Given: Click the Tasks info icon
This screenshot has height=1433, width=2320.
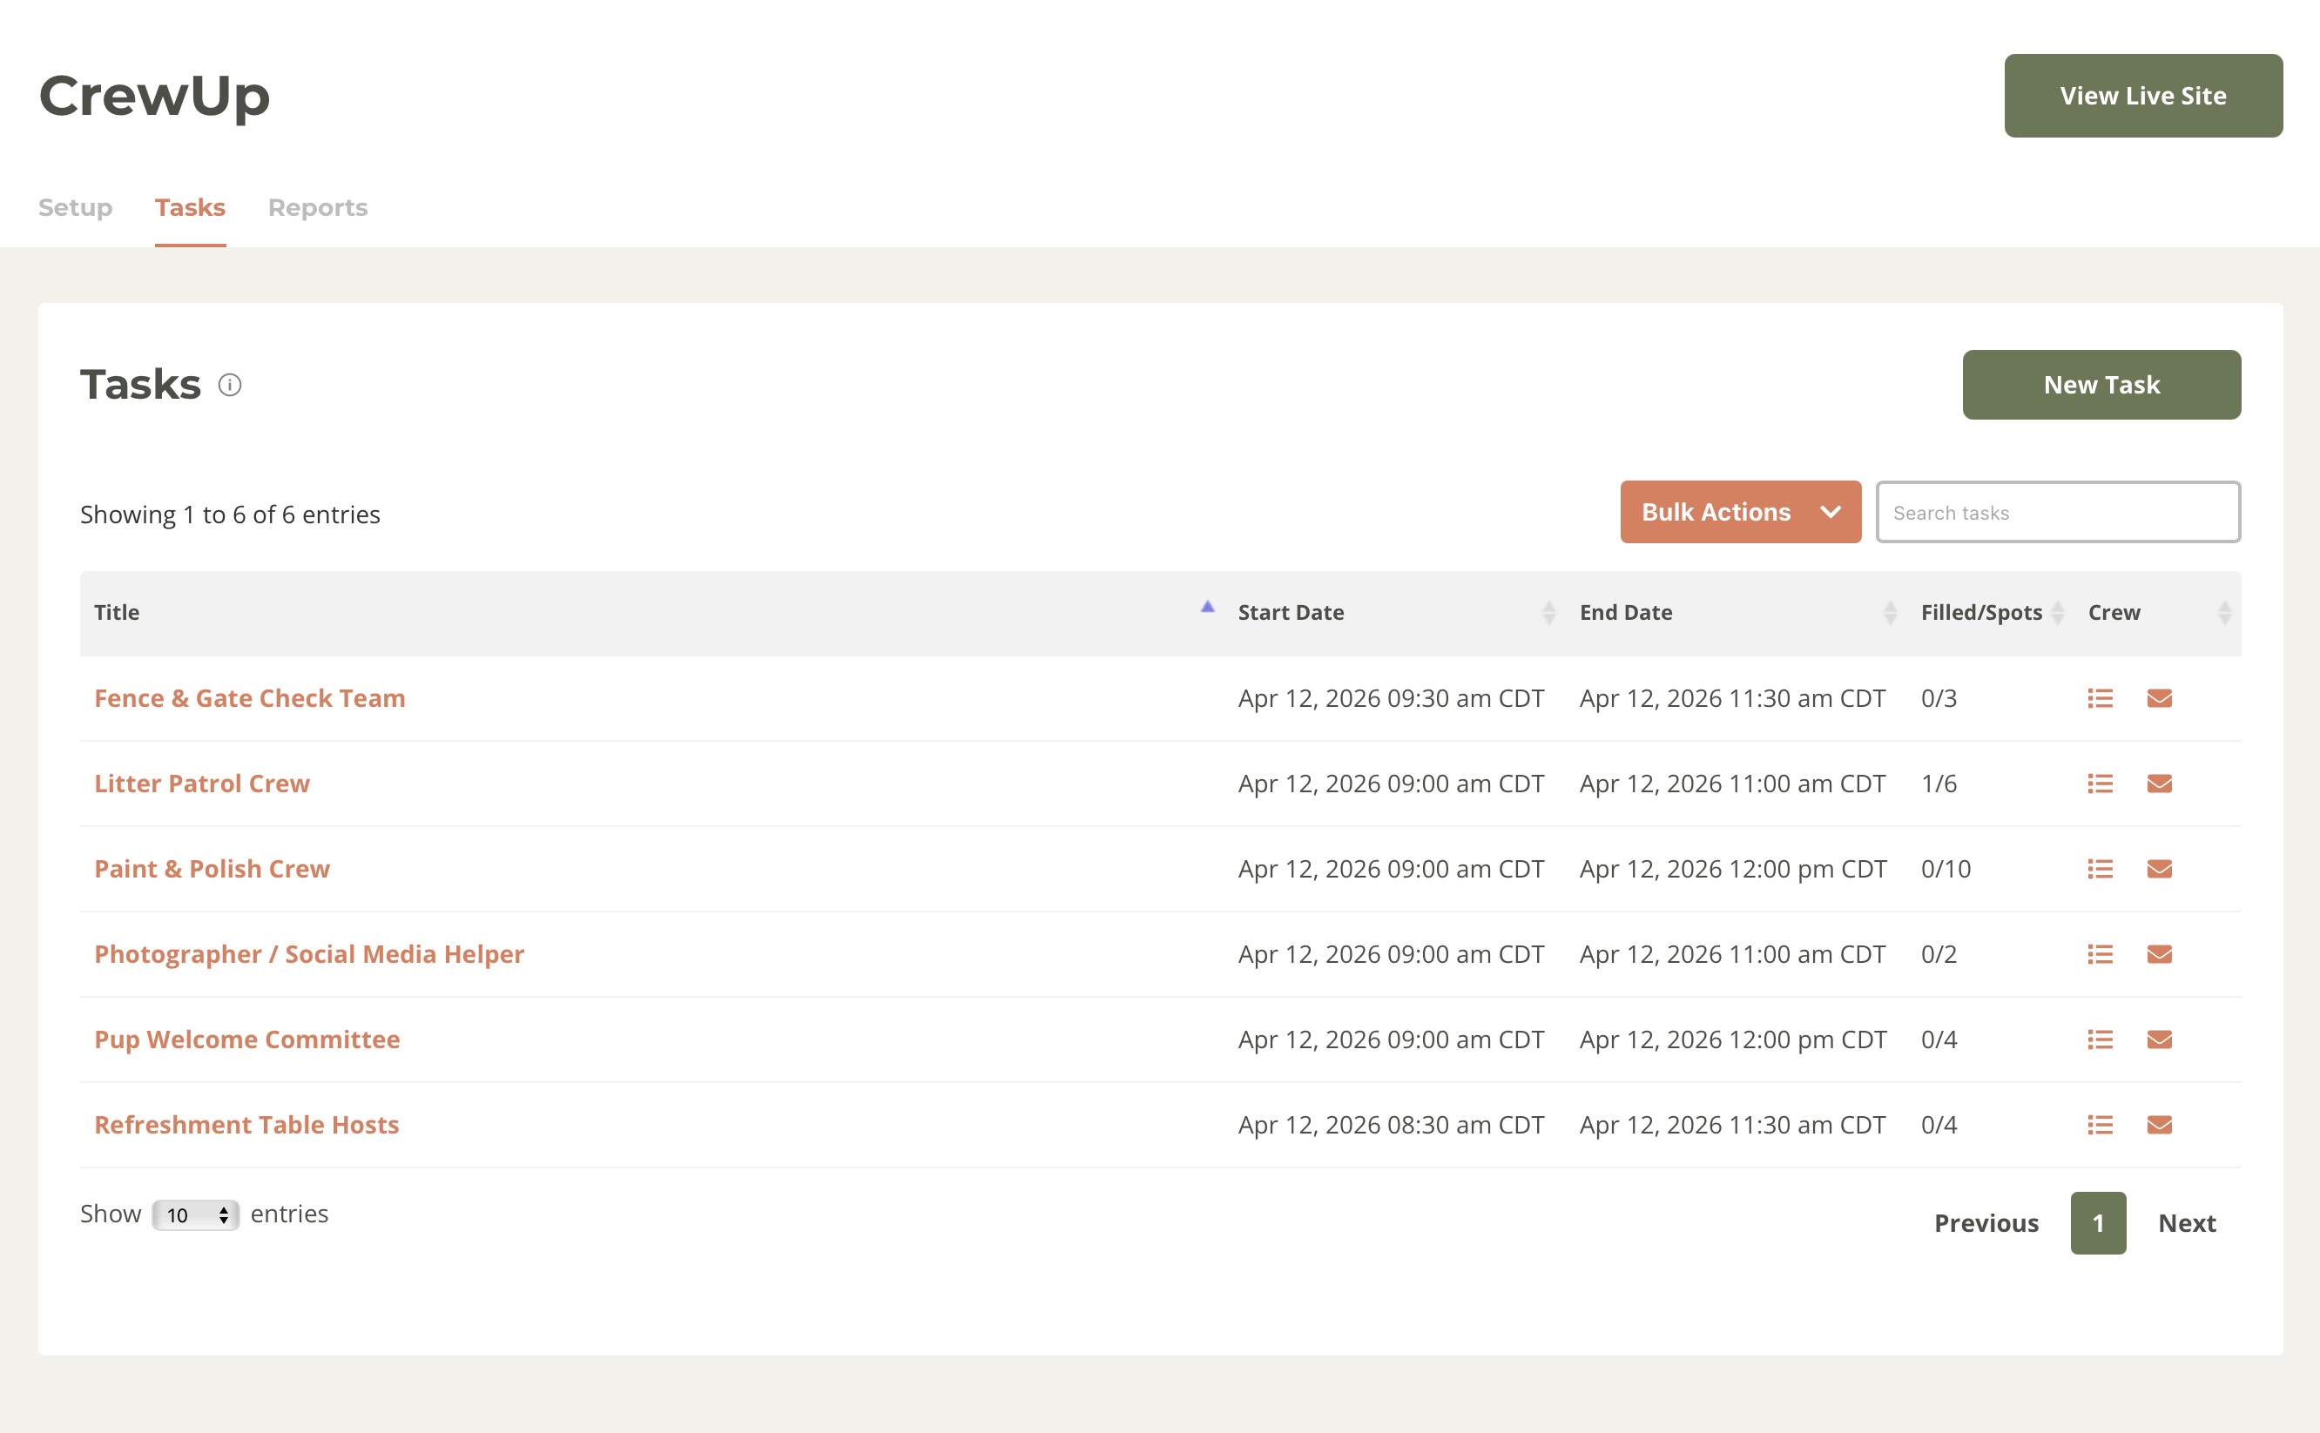Looking at the screenshot, I should pos(229,385).
